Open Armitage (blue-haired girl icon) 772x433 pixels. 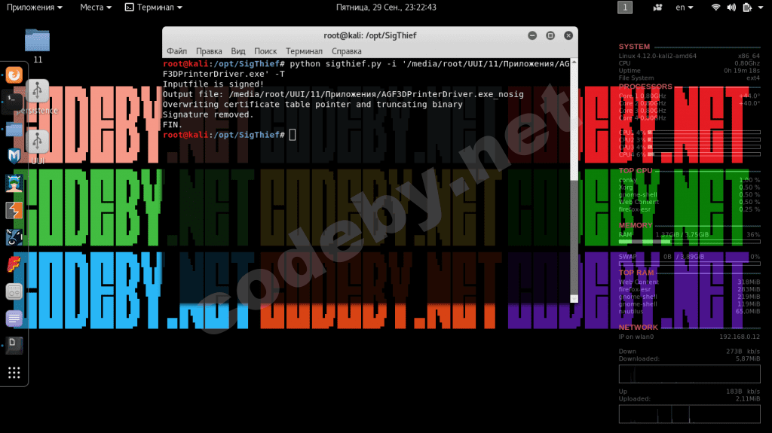(x=14, y=183)
